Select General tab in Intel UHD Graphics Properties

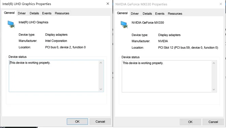click(9, 13)
